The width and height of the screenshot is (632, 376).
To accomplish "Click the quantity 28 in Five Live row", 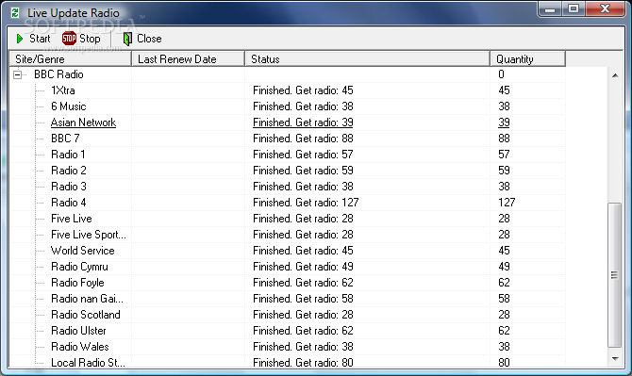I will (504, 219).
